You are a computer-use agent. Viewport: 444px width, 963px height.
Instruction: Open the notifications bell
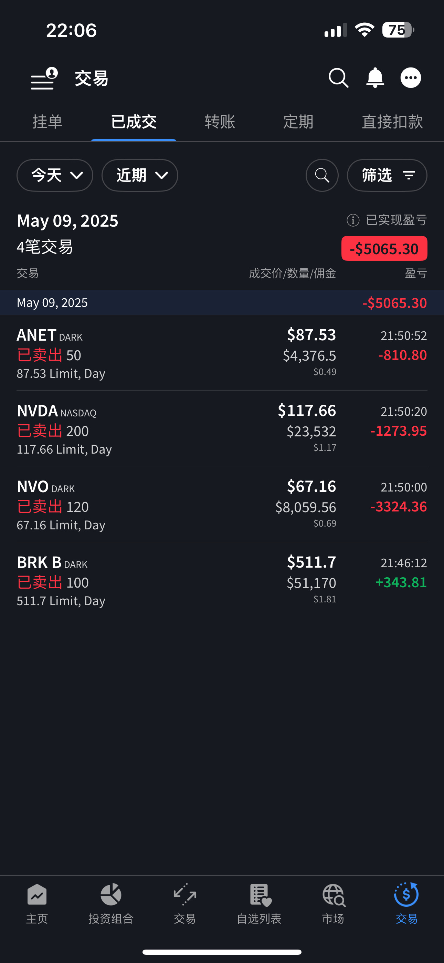(x=375, y=78)
